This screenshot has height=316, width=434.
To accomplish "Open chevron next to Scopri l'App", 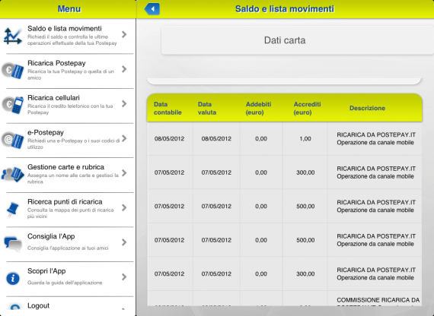I will (124, 277).
